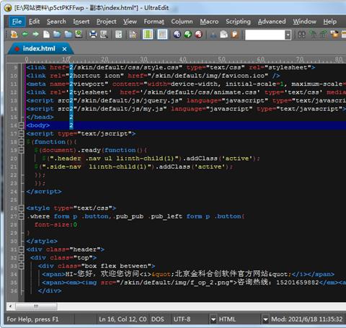
Task: Open the toolbar combo box dropdown arrow
Action: [x=288, y=35]
